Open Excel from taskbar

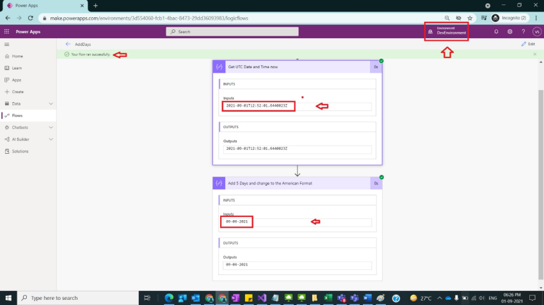pyautogui.click(x=328, y=298)
